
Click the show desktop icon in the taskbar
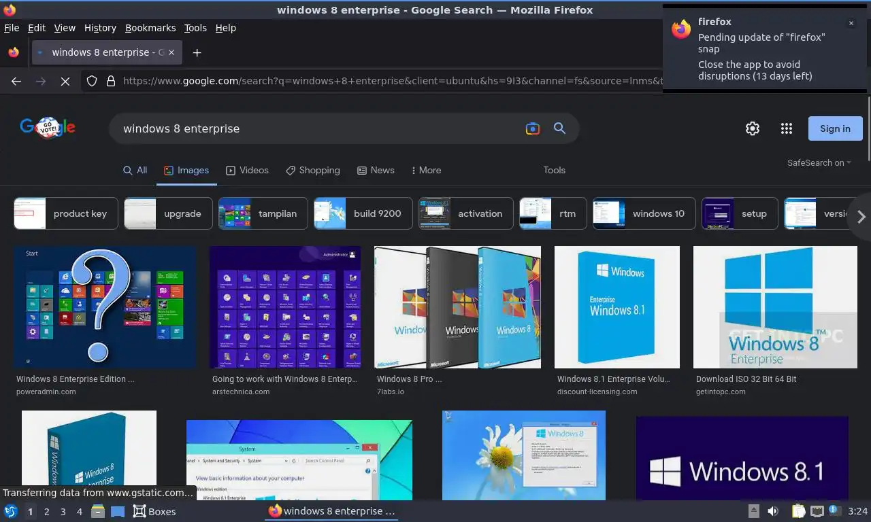coord(118,511)
